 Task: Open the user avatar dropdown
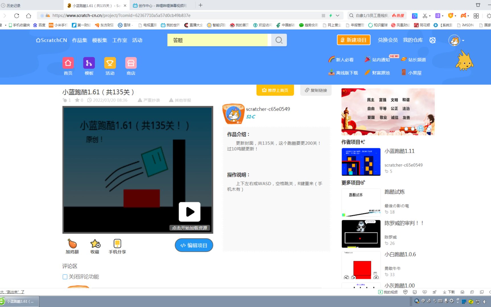pos(455,40)
